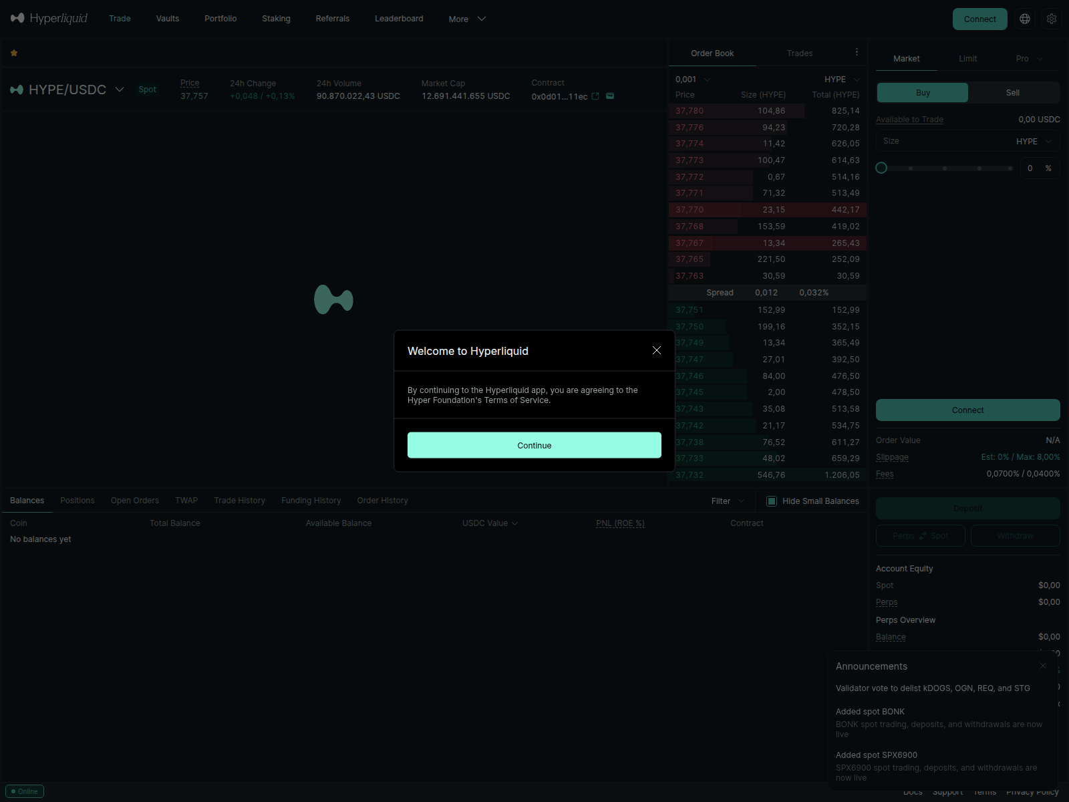
Task: Click the size percentage slider handle
Action: (x=881, y=168)
